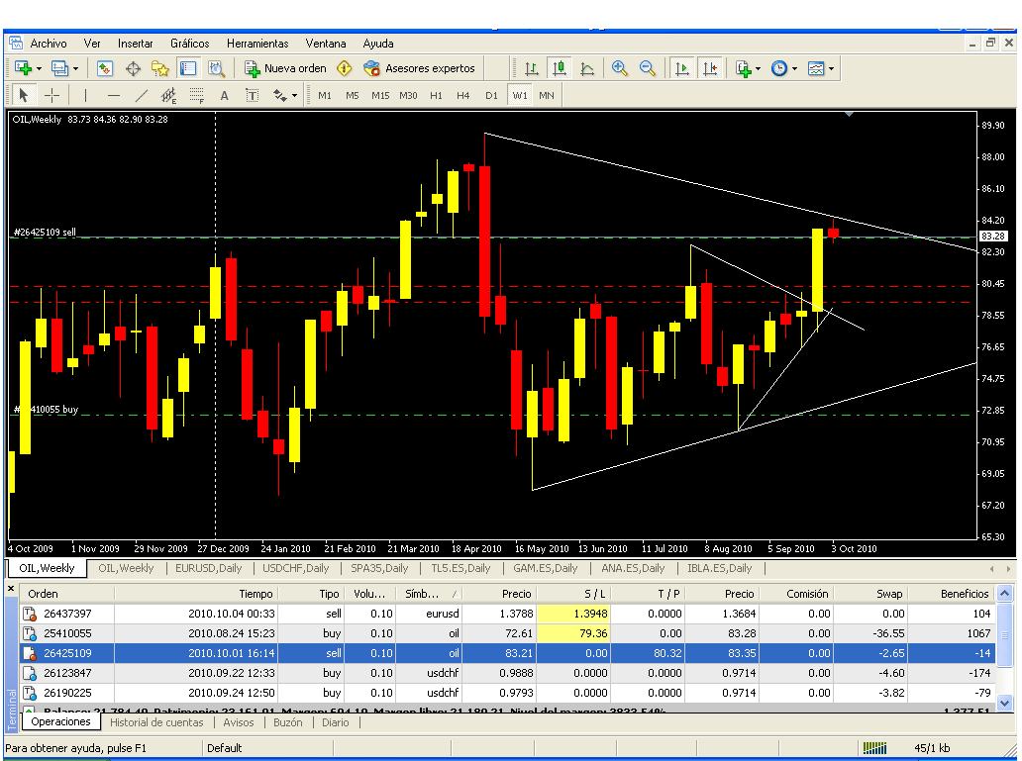Expand the indicators list dropdown
Screen dimensions: 1022x761
point(758,68)
